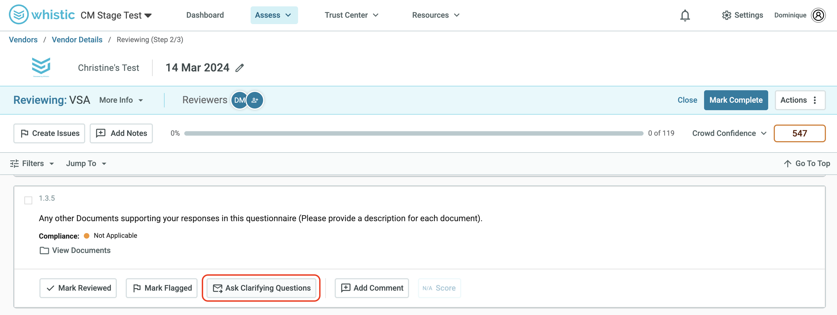This screenshot has width=837, height=315.
Task: Go to the Dashboard page
Action: tap(205, 15)
